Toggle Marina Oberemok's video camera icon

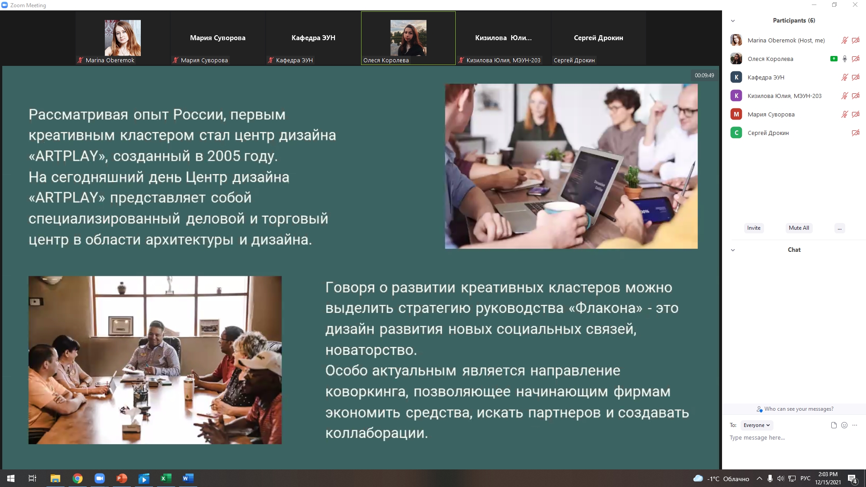click(x=855, y=40)
